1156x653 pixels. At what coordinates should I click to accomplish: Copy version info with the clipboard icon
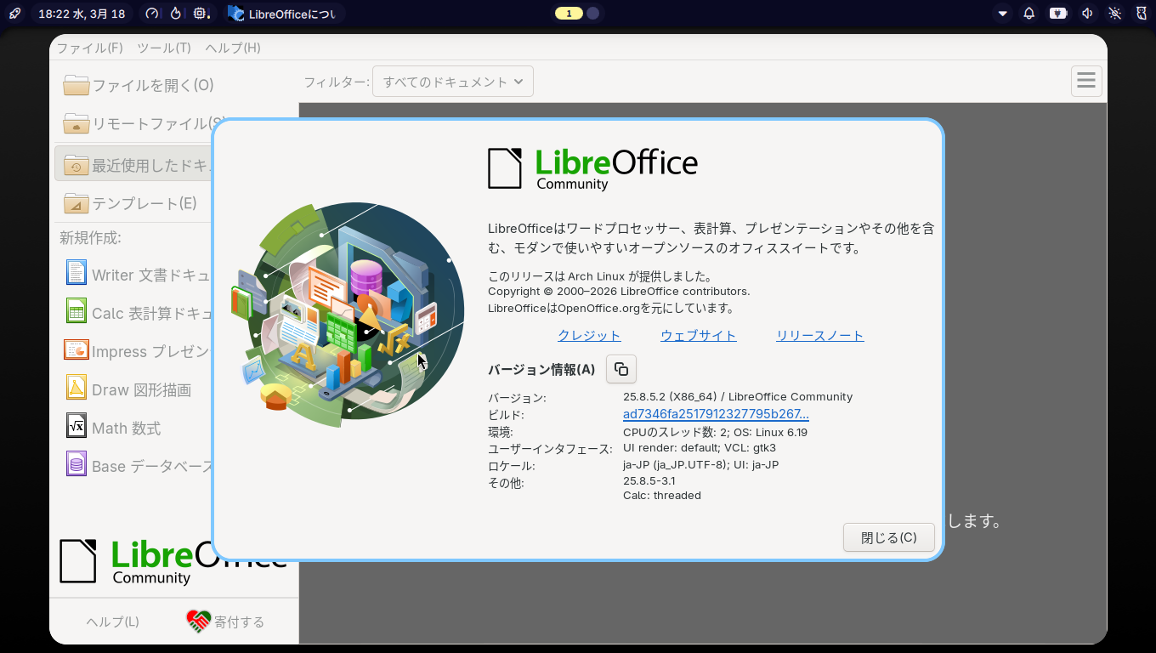click(x=621, y=369)
